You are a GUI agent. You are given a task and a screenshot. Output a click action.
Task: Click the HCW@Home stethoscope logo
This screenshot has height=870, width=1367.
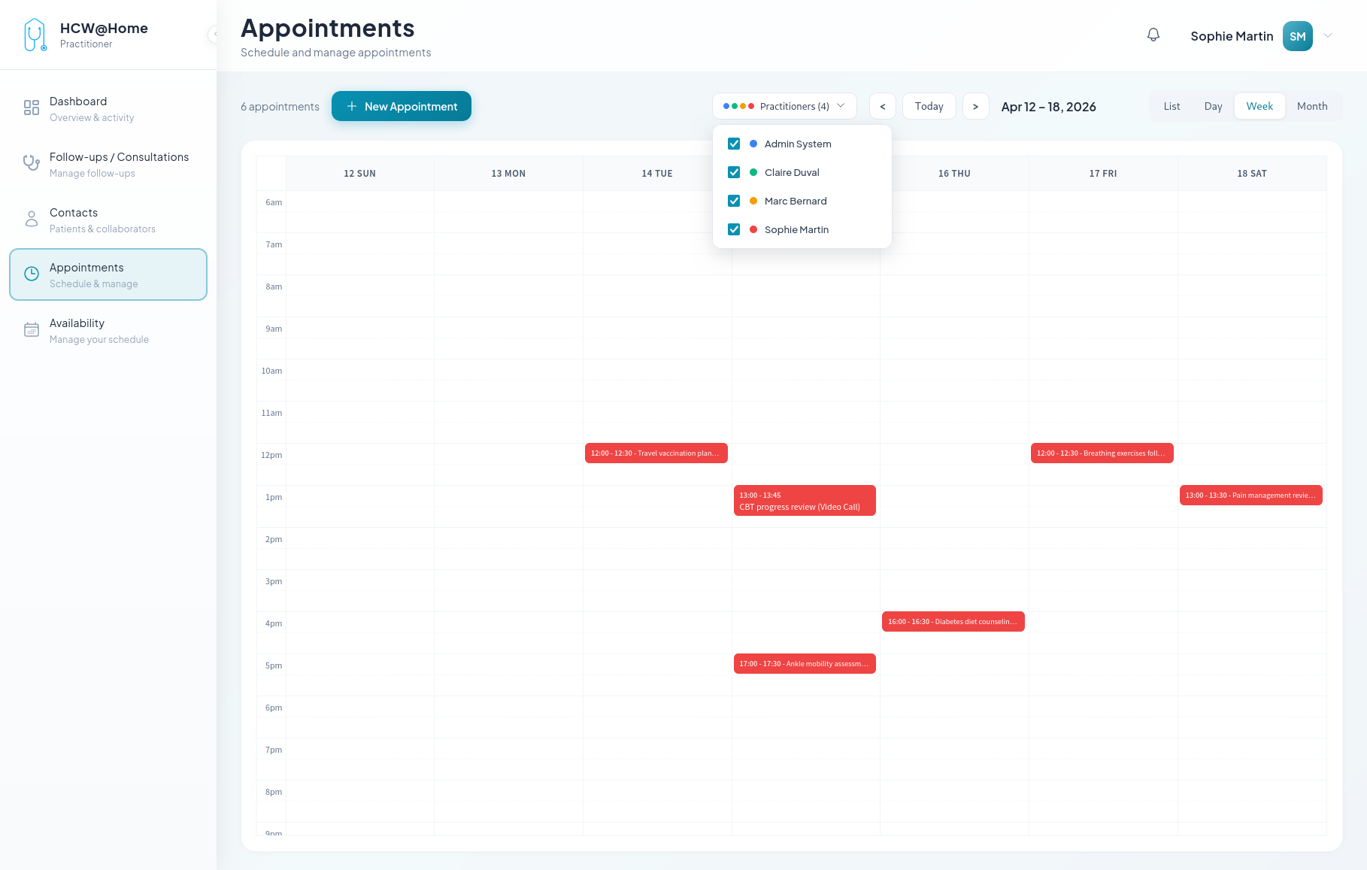pos(34,35)
